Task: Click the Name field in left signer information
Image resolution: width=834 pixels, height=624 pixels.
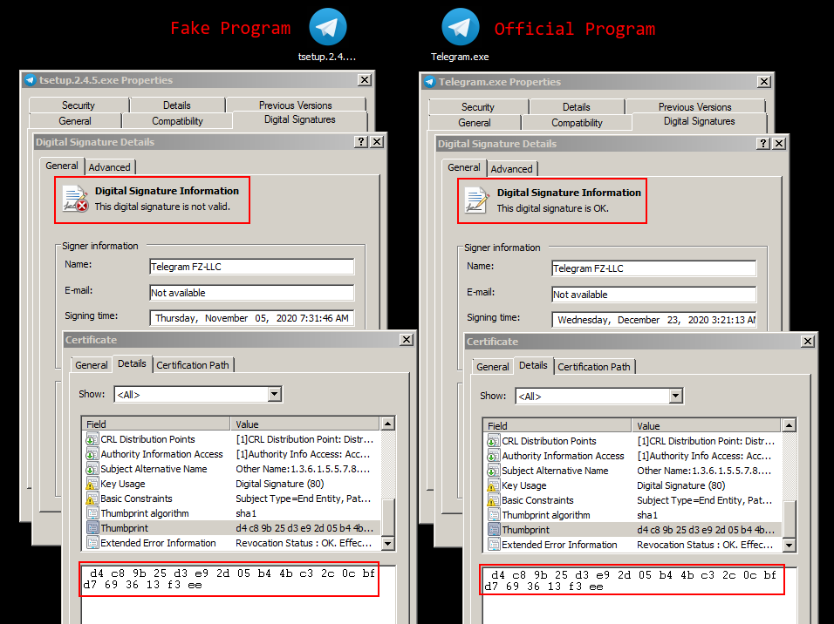Action: click(251, 267)
